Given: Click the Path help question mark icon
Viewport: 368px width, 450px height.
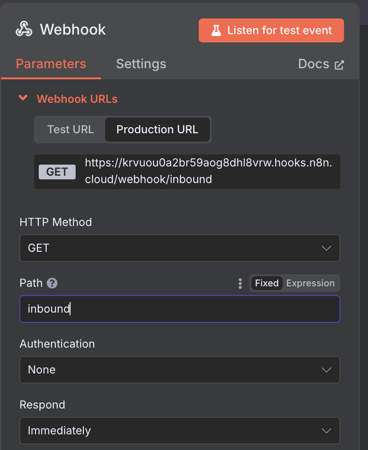Looking at the screenshot, I should click(52, 283).
